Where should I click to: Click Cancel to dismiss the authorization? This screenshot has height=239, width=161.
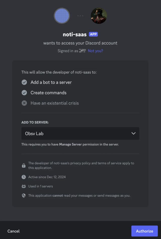pyautogui.click(x=13, y=231)
